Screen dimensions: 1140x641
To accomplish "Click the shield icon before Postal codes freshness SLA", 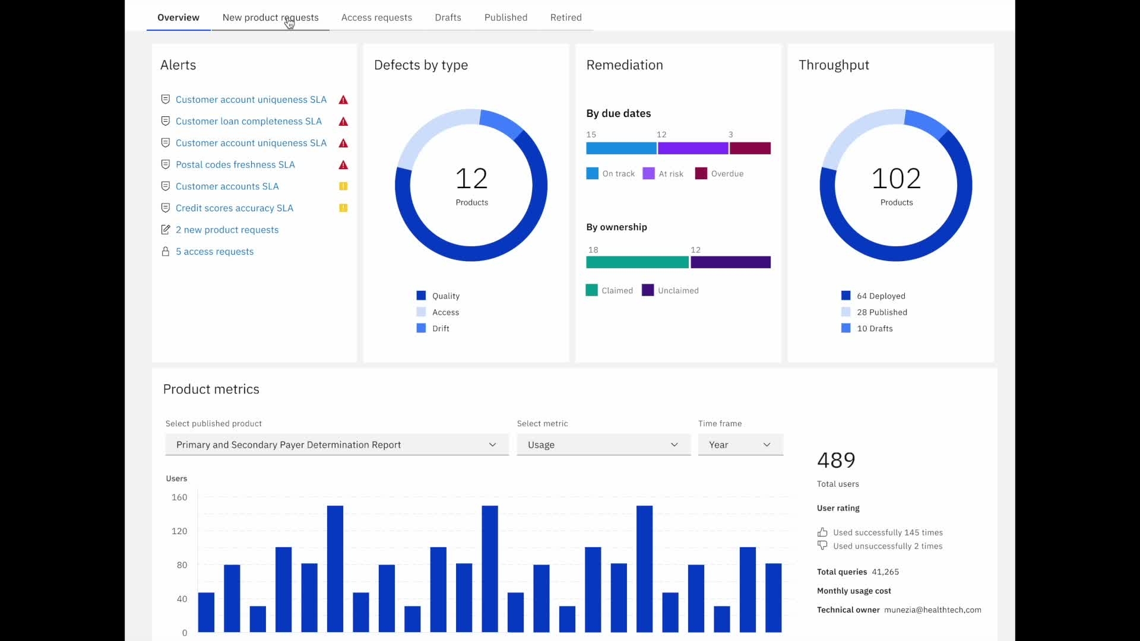I will click(x=166, y=164).
